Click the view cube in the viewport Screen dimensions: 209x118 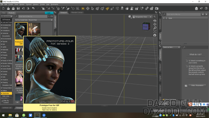coord(146,26)
